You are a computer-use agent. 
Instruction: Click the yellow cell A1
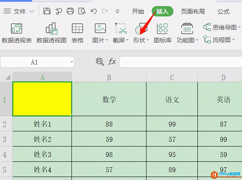42,99
